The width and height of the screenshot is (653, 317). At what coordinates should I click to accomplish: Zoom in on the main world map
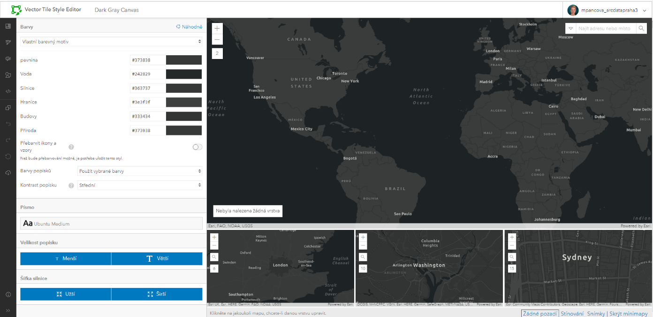[x=217, y=28]
